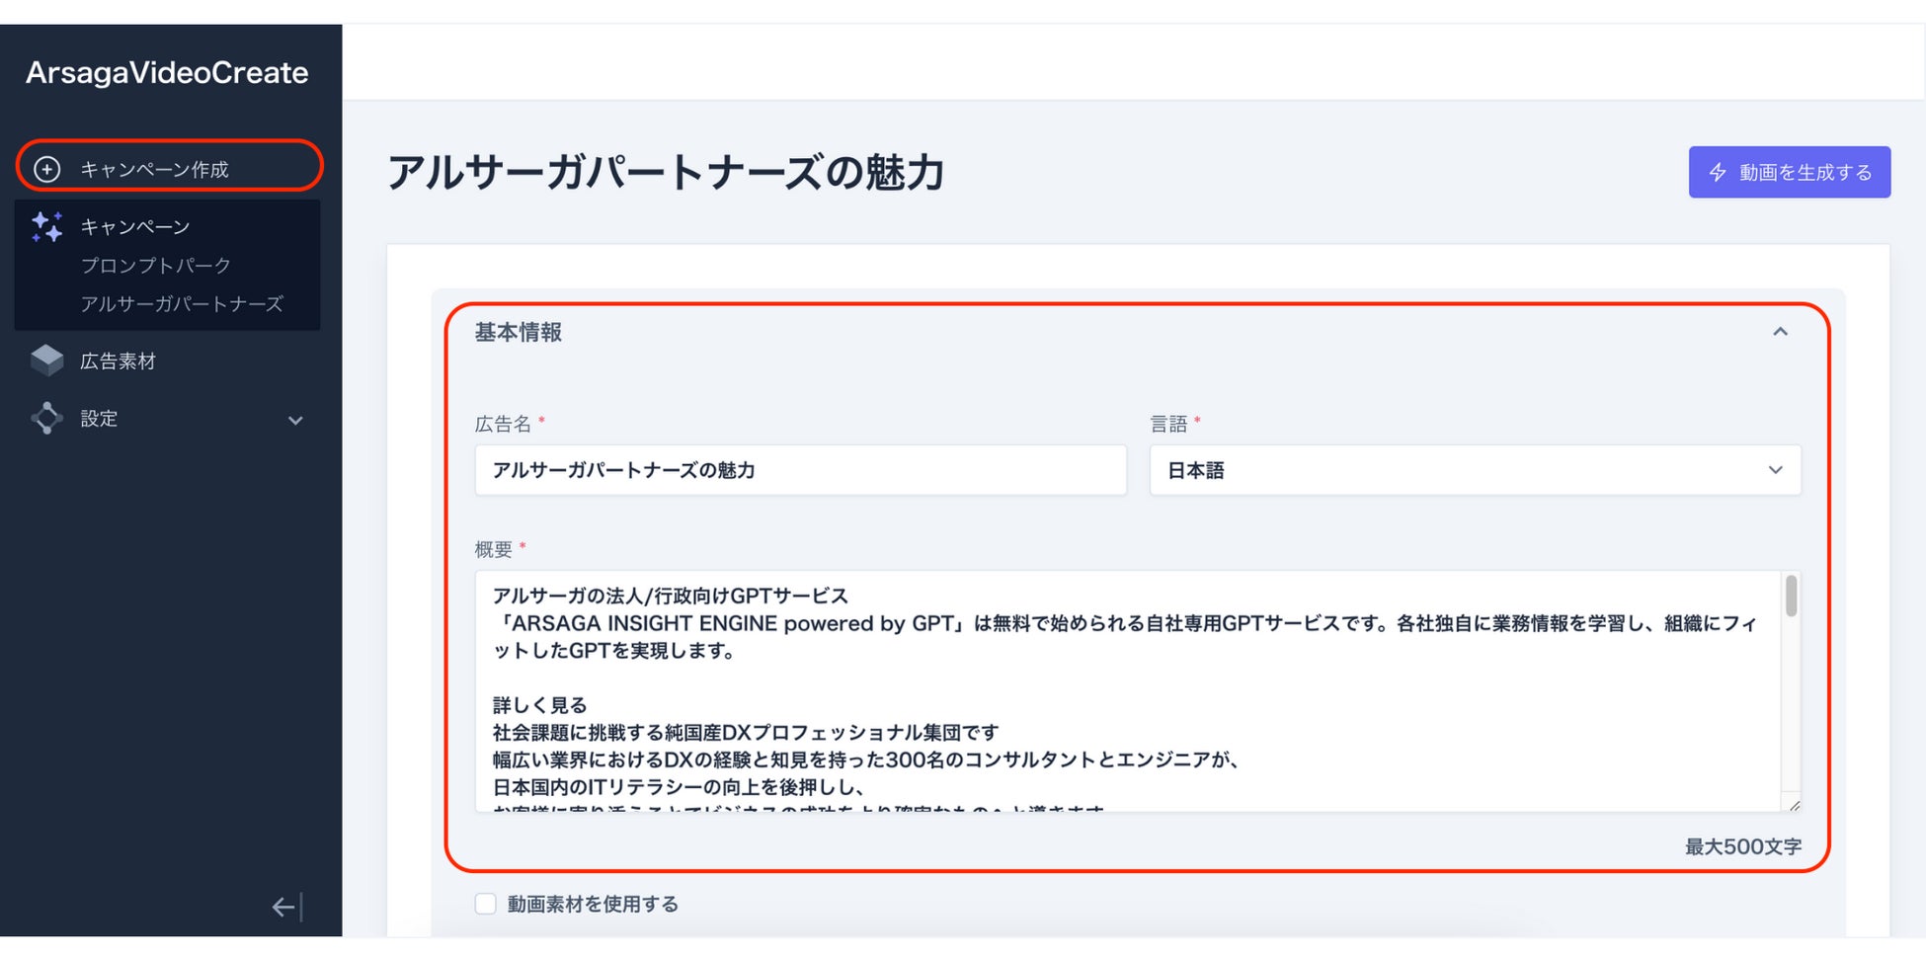Click the lightning bolt icon on the generate button

point(1718,172)
